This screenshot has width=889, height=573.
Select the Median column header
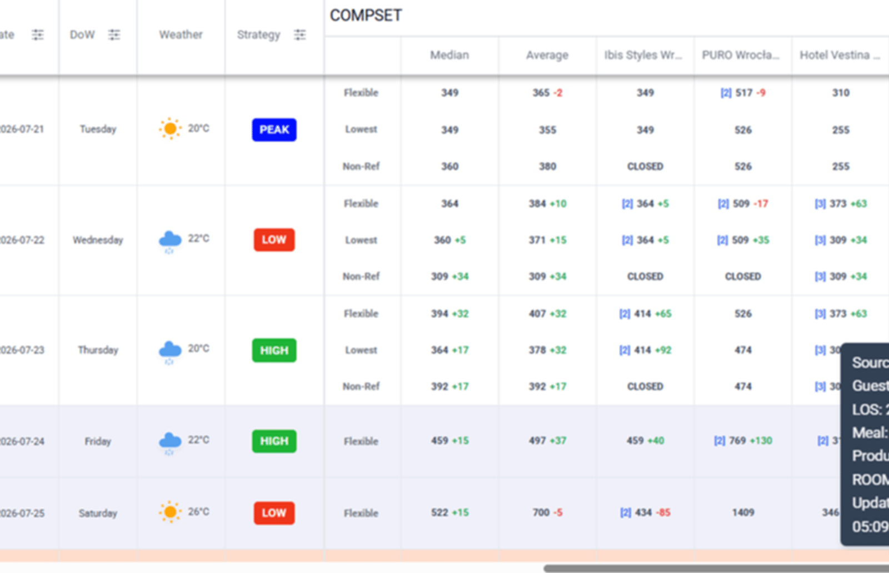[x=450, y=55]
